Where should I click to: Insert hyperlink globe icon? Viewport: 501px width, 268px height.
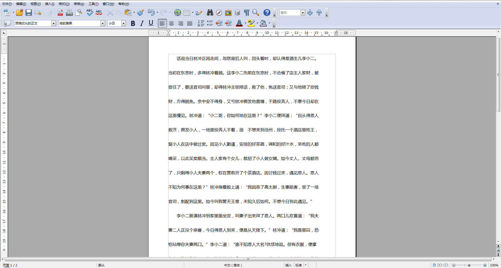tap(178, 13)
